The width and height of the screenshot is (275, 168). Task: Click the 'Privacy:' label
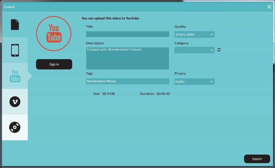[180, 73]
